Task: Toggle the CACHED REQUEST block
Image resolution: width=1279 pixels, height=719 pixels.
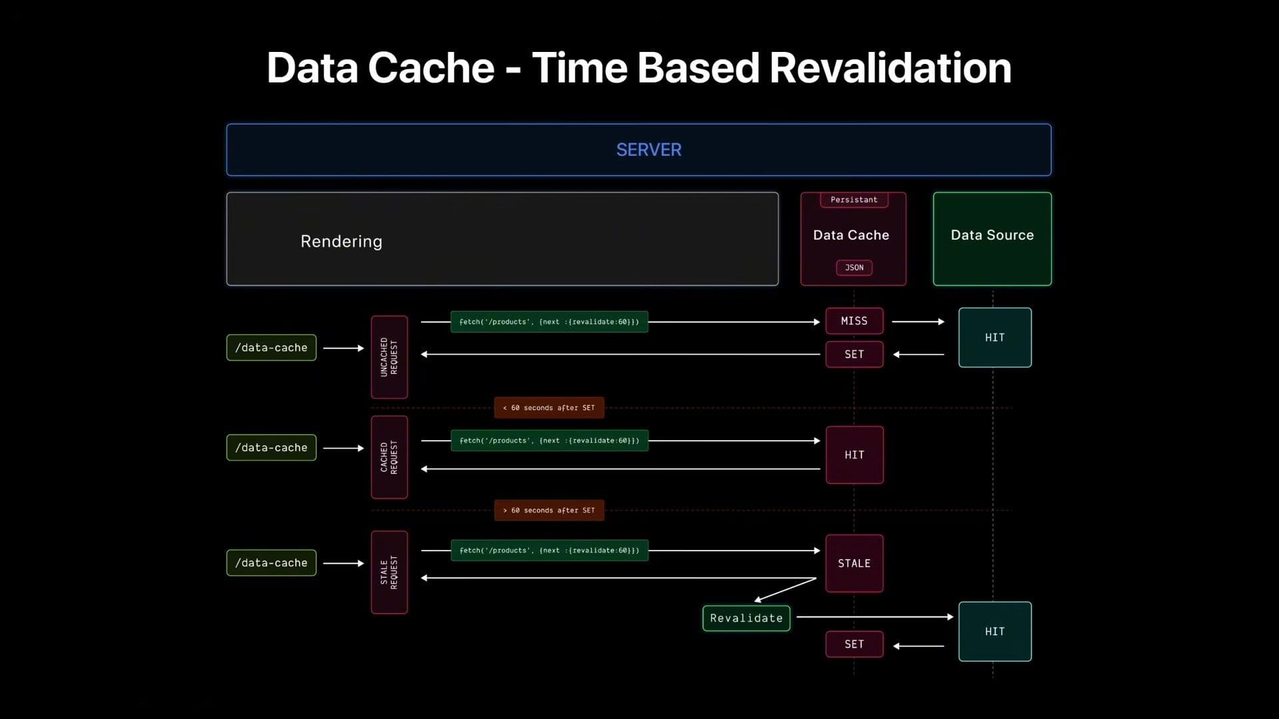Action: pyautogui.click(x=389, y=457)
